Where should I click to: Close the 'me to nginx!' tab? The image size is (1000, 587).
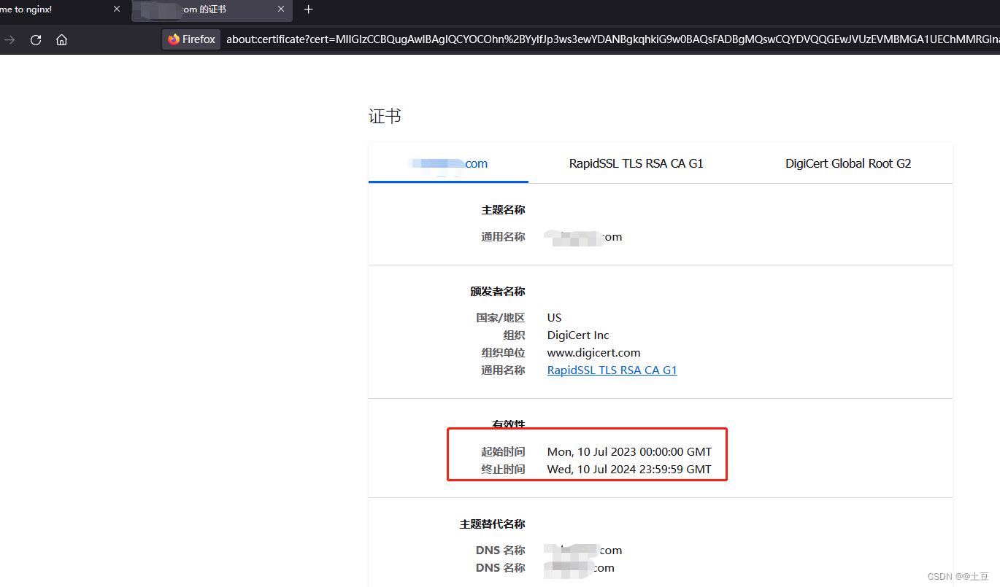117,9
